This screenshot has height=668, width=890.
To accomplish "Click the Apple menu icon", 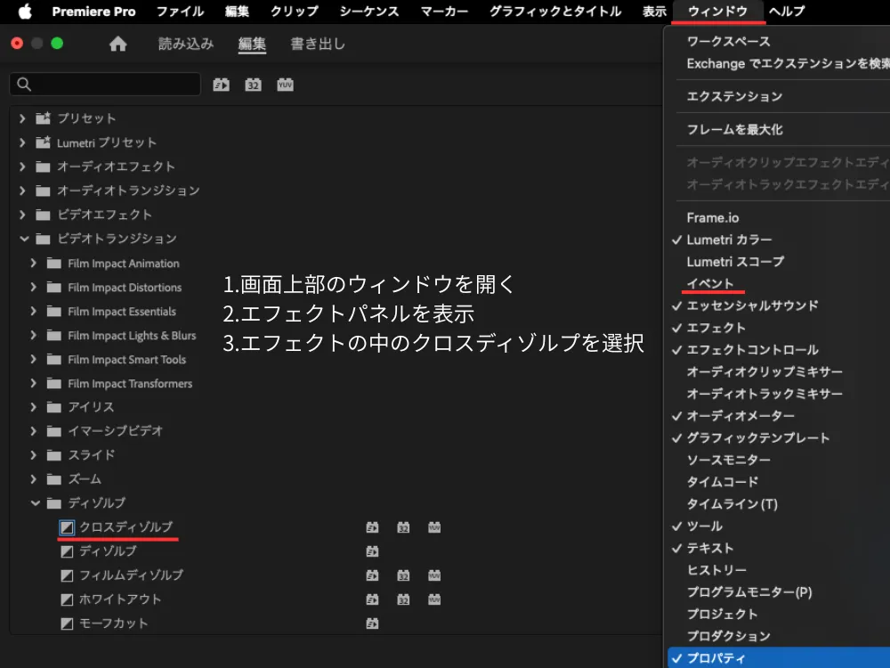I will pyautogui.click(x=24, y=12).
